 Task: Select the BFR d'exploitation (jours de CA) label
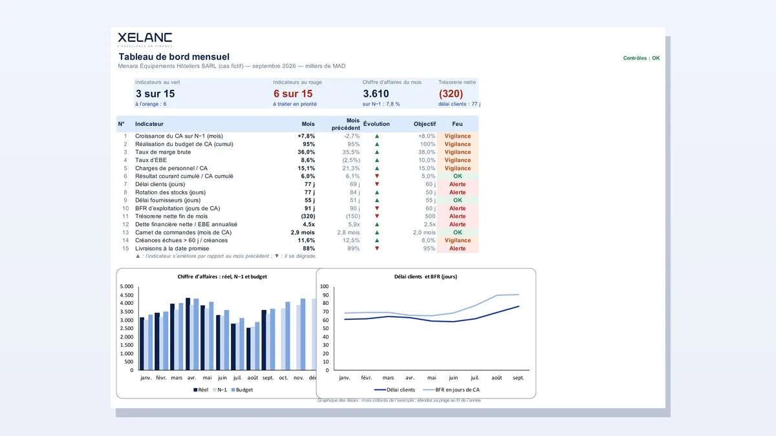[x=178, y=209]
